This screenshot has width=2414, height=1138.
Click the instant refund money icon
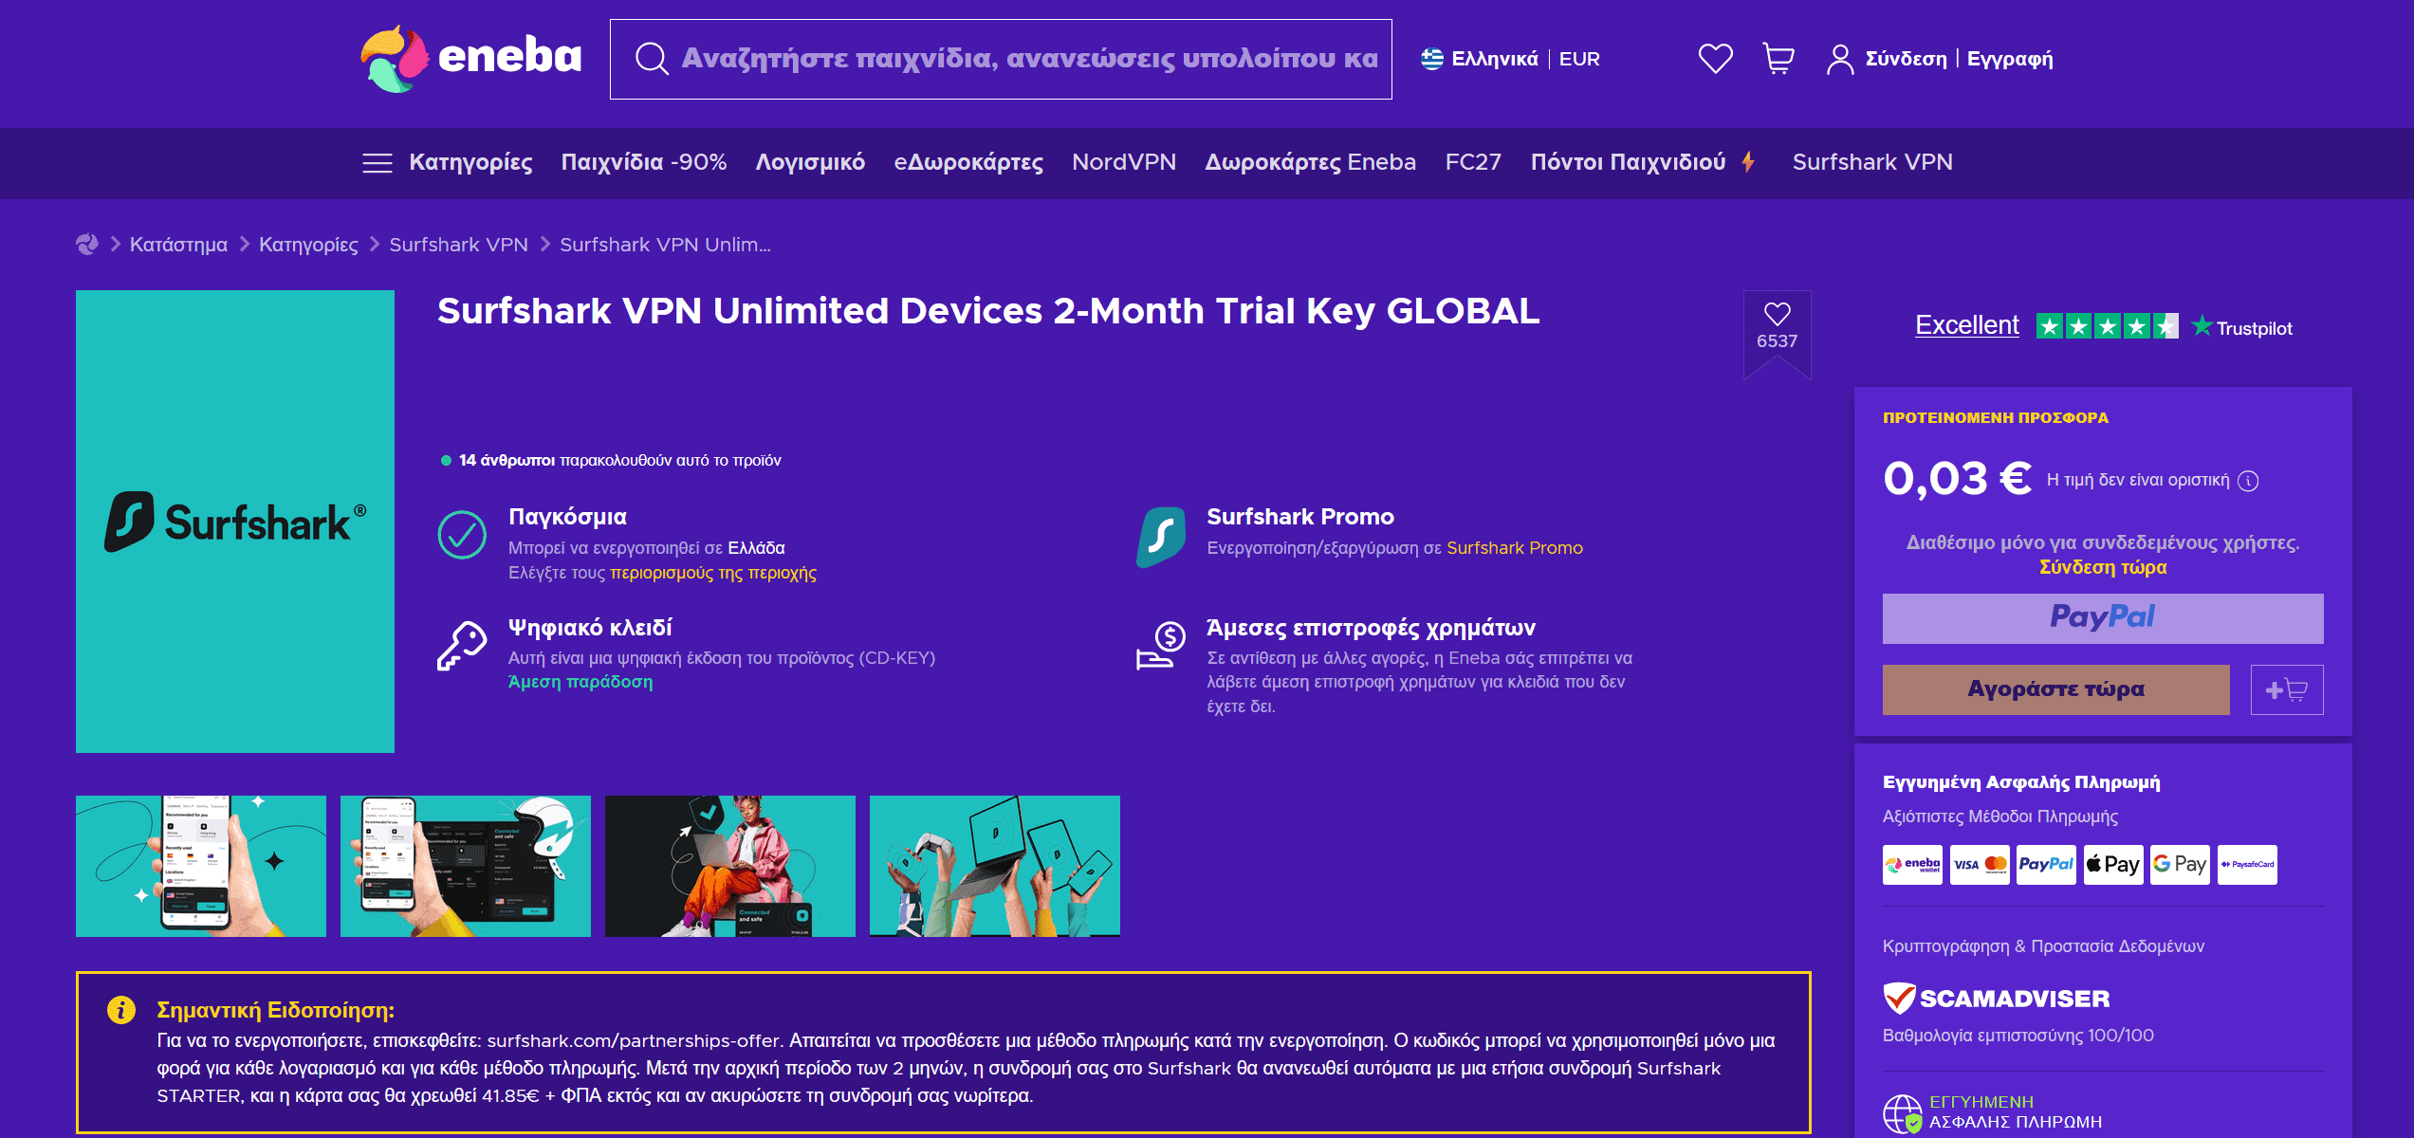tap(1161, 646)
